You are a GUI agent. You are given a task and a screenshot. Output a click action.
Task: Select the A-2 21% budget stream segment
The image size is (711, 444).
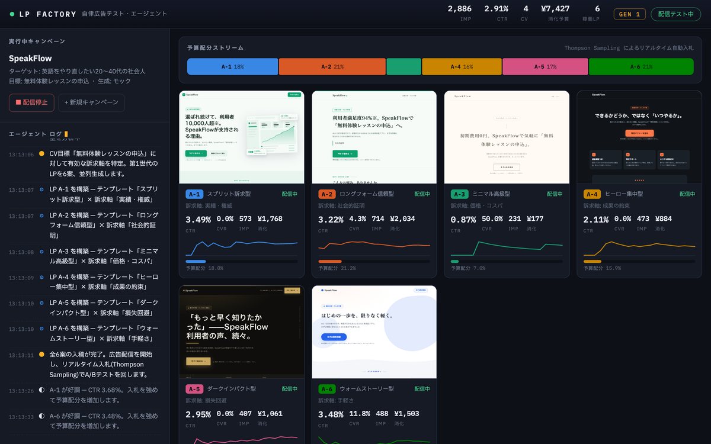(332, 67)
